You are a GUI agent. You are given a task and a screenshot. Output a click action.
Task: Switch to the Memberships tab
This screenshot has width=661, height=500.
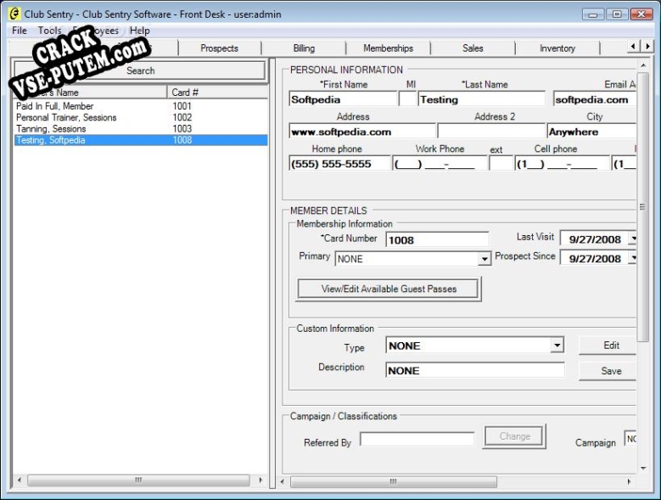(x=389, y=48)
